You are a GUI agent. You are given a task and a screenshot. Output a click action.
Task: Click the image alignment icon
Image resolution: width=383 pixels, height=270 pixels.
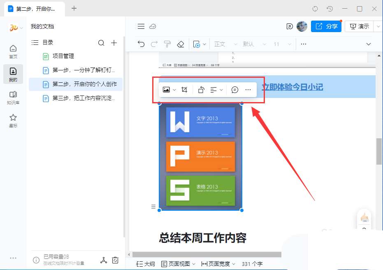214,90
